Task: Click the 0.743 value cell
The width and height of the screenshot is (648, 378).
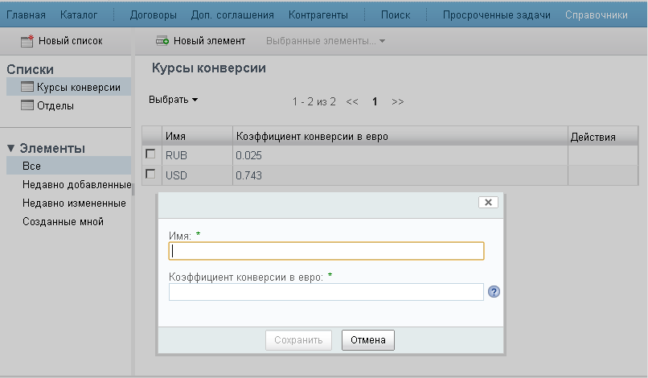Action: pos(400,175)
